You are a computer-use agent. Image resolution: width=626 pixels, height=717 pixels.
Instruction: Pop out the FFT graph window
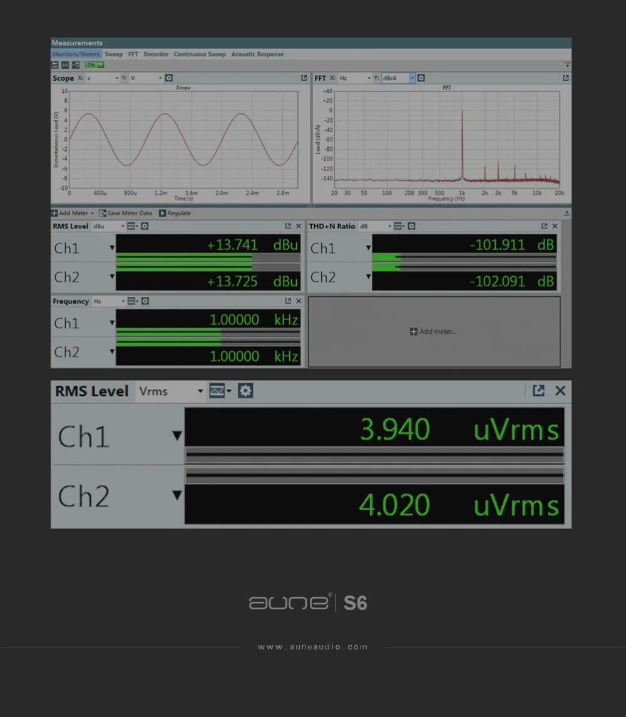pyautogui.click(x=566, y=78)
